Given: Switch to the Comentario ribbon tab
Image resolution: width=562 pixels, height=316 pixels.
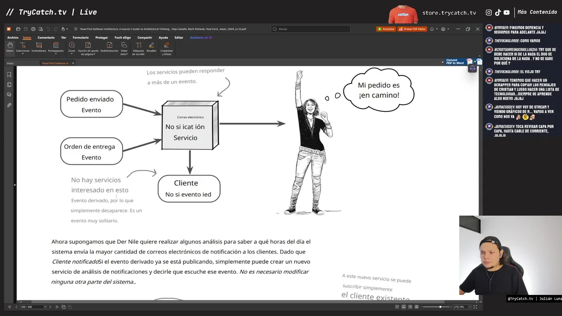Looking at the screenshot, I should click(46, 38).
